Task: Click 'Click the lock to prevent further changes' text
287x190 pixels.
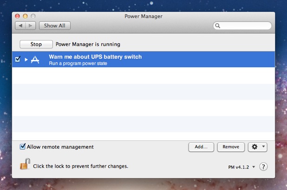Action: pyautogui.click(x=80, y=166)
